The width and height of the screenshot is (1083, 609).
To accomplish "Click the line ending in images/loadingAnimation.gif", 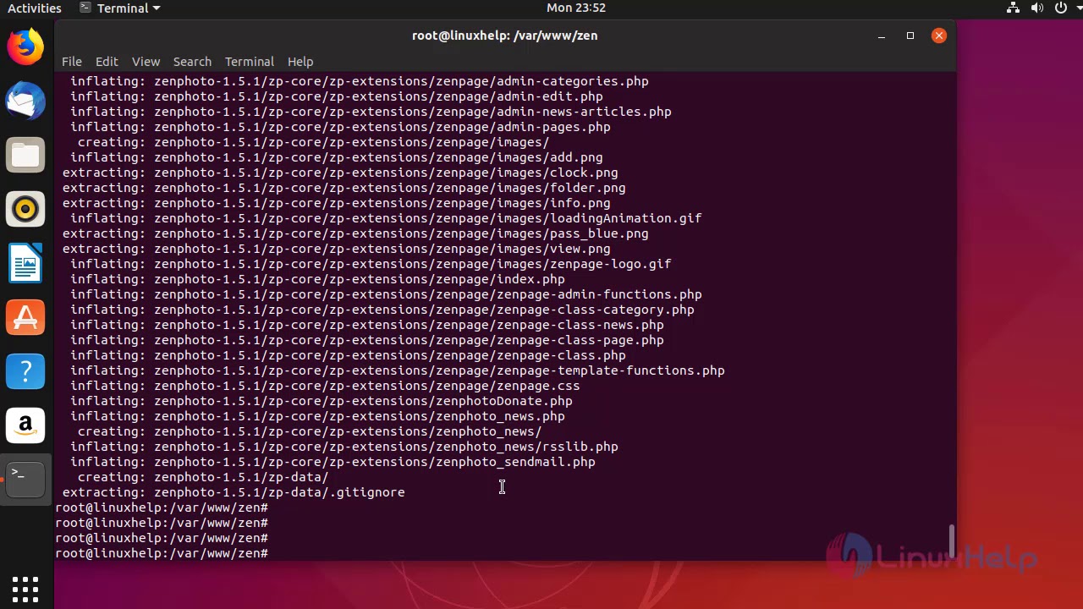I will click(x=386, y=218).
